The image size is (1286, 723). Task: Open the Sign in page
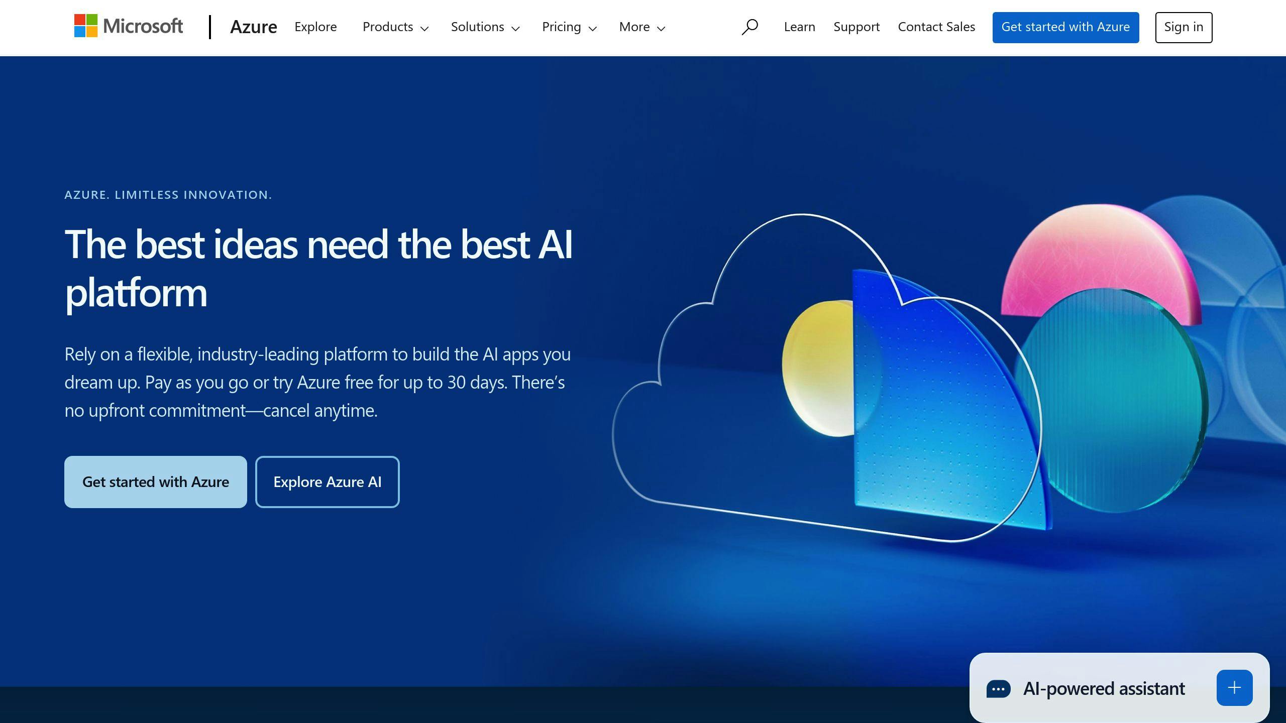[x=1184, y=27]
